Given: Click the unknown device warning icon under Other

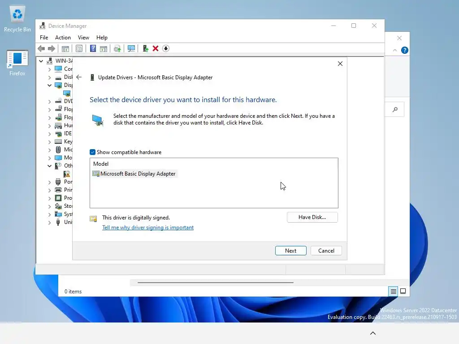Looking at the screenshot, I should tap(67, 174).
